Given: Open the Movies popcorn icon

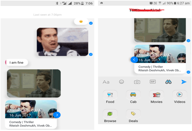Looking at the screenshot, I should [157, 95].
